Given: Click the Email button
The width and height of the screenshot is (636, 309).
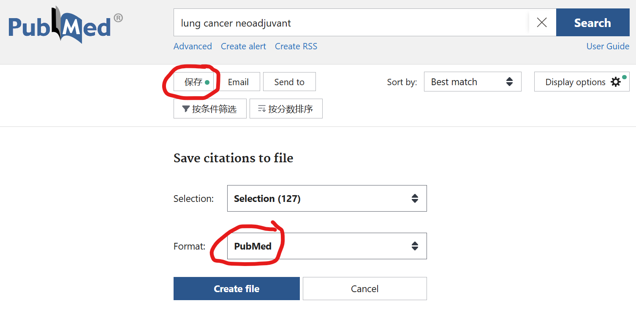Looking at the screenshot, I should [x=239, y=81].
